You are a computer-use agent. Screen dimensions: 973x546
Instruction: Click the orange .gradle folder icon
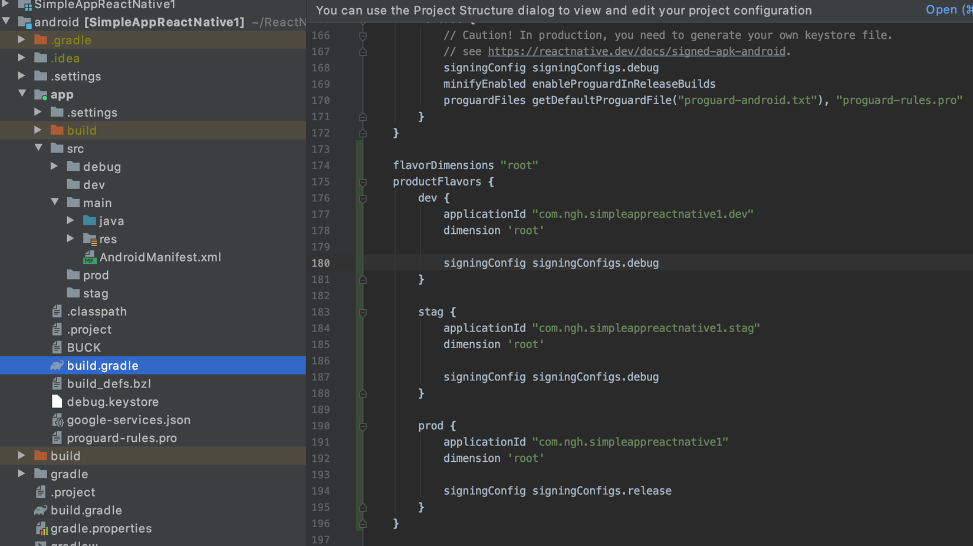pos(41,40)
